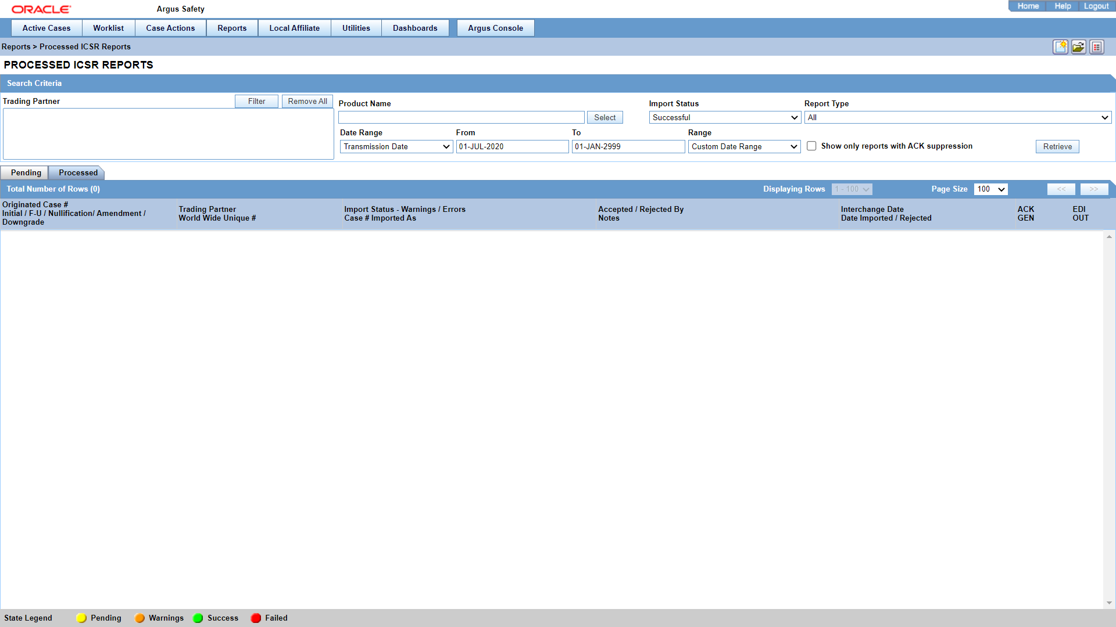This screenshot has width=1116, height=627.
Task: Click the Product Name Select button
Action: (x=604, y=117)
